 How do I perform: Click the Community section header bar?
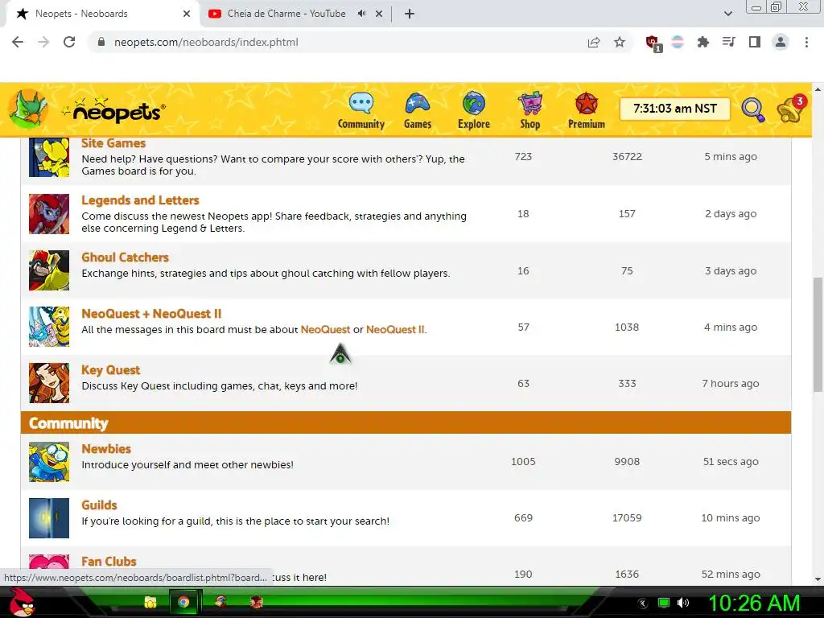coord(406,423)
